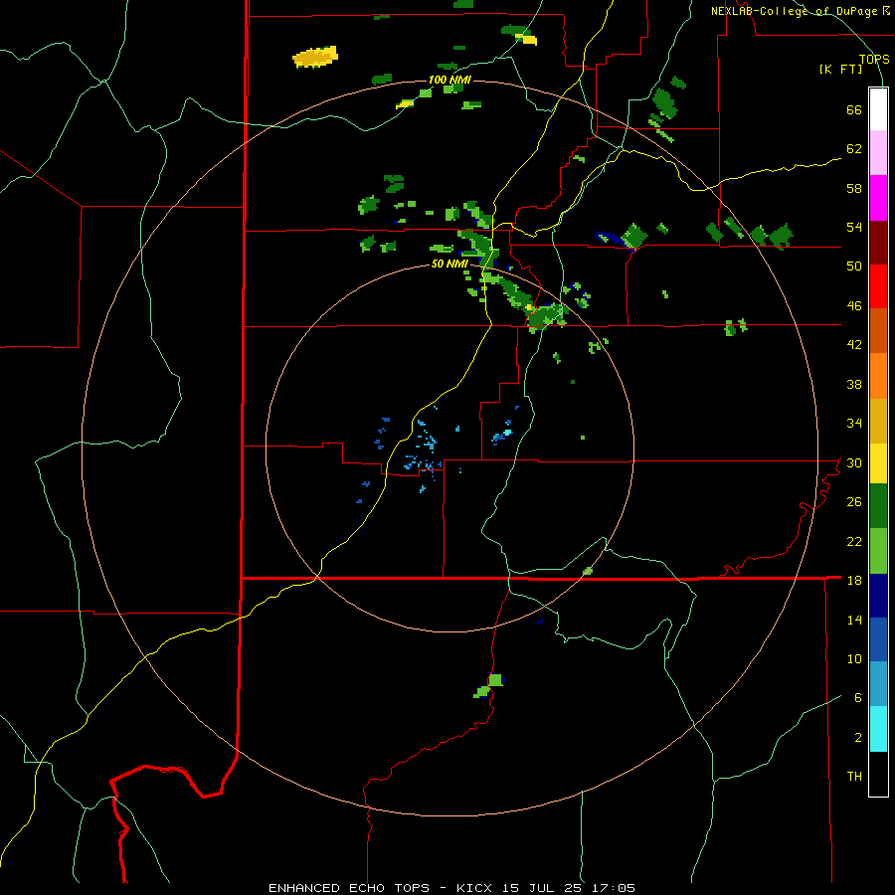The height and width of the screenshot is (895, 895).
Task: Click the 54 legend value
Action: (854, 227)
